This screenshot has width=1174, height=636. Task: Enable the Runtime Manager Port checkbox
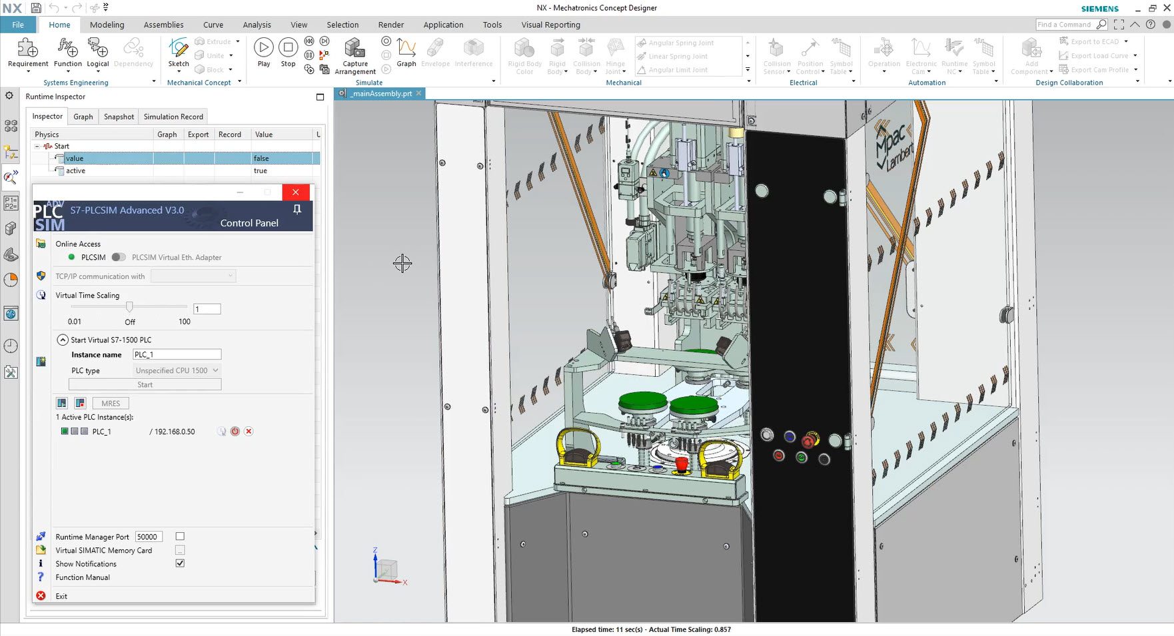tap(180, 537)
